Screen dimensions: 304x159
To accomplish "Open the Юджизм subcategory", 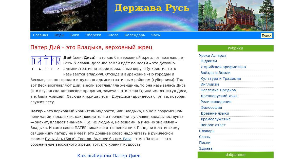I will pyautogui.click(x=209, y=61).
